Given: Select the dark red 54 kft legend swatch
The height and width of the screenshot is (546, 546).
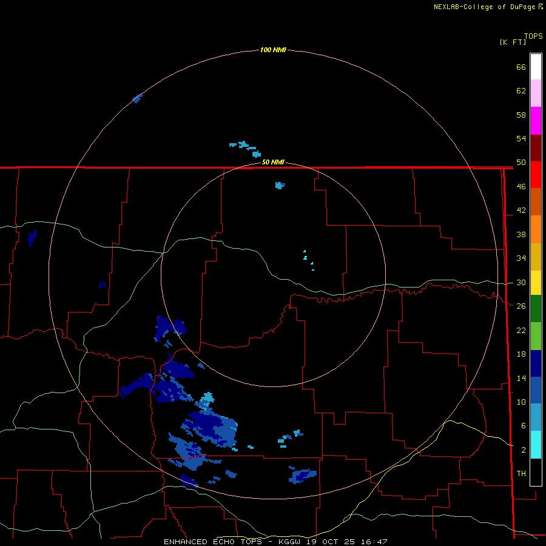Looking at the screenshot, I should pos(536,147).
